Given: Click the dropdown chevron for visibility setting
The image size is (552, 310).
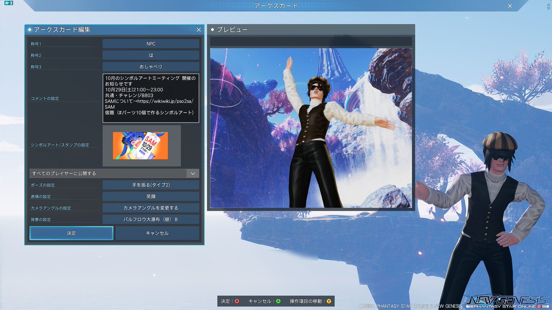Looking at the screenshot, I should click(193, 174).
